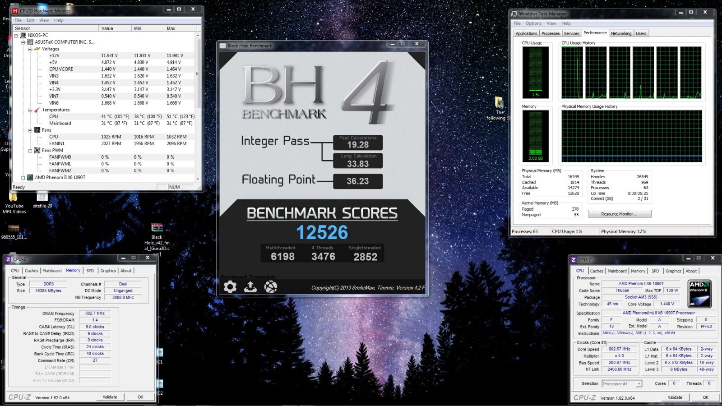Click the Floating Point result 36.23

pos(358,181)
